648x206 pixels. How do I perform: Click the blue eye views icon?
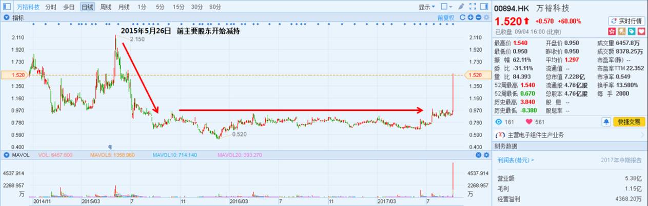coord(499,122)
